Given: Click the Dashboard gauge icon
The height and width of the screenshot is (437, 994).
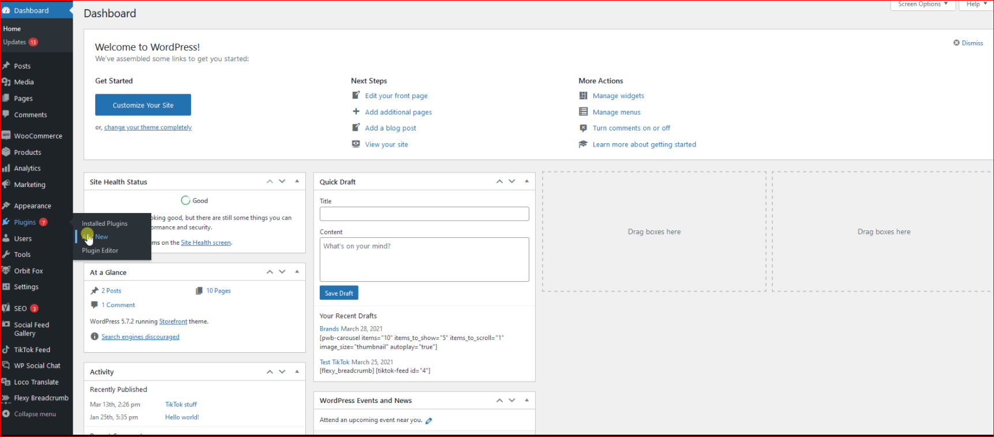Looking at the screenshot, I should tap(6, 10).
